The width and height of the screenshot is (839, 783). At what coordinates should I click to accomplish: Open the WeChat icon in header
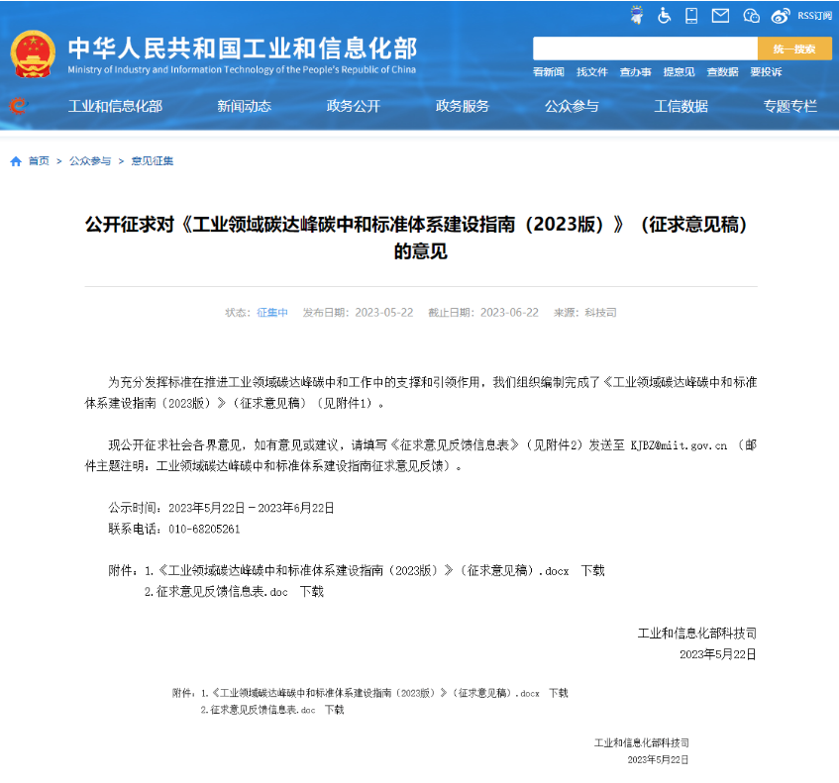pos(751,15)
